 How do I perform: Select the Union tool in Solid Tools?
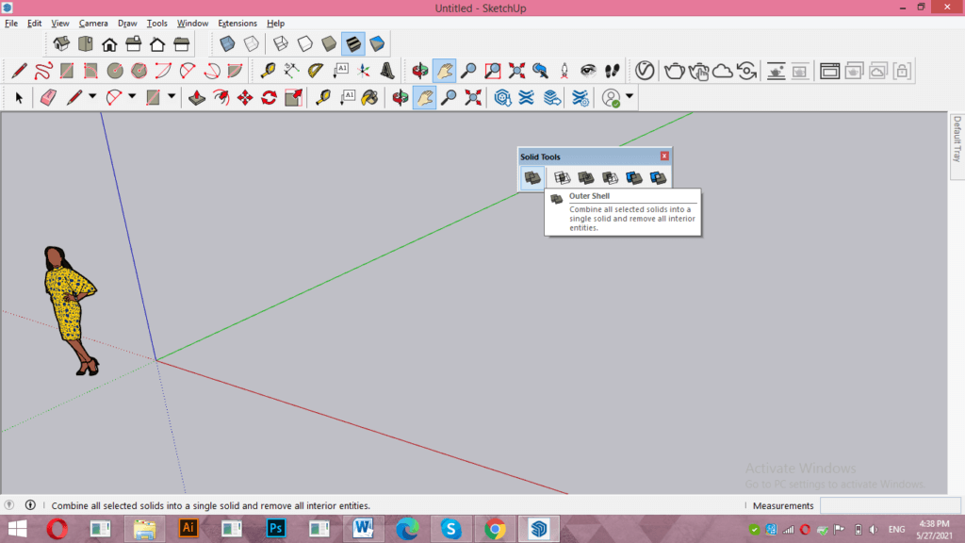587,177
